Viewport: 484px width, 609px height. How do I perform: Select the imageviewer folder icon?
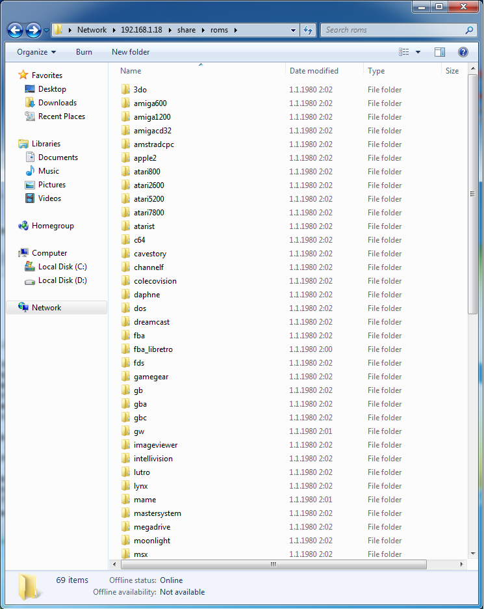click(125, 444)
